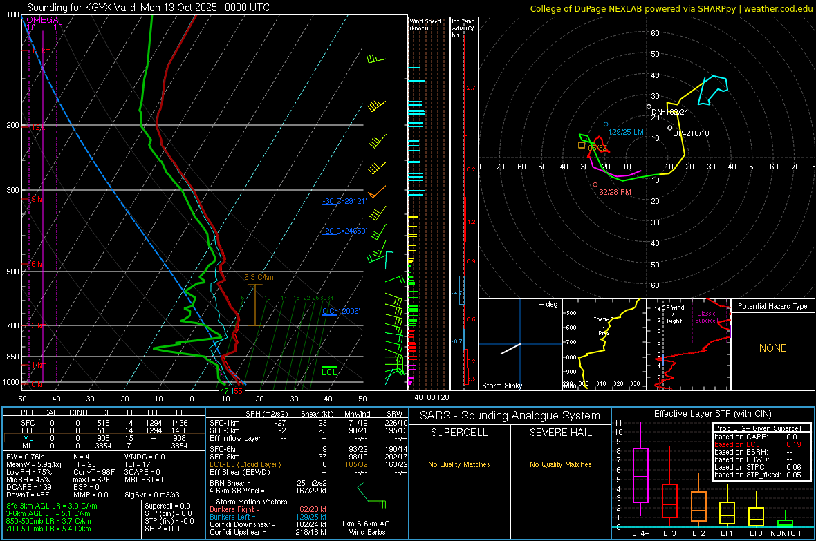
Task: Click the 1km & 6km AGL Wind Barbs caption
Action: (x=367, y=528)
